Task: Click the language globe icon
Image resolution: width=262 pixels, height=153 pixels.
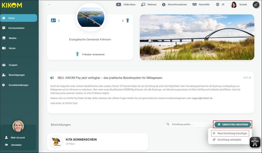Action: [x=217, y=5]
